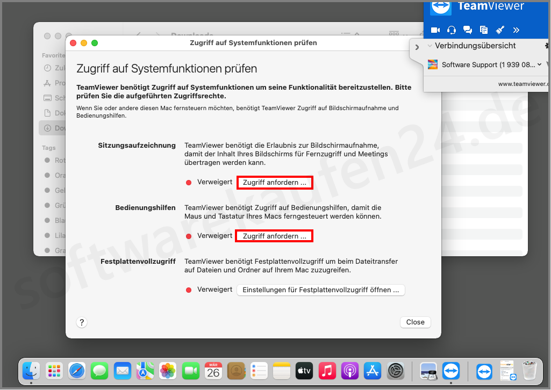Select the whiteboard brush icon in TeamViewer
Screen dimensions: 551x390
(x=500, y=30)
